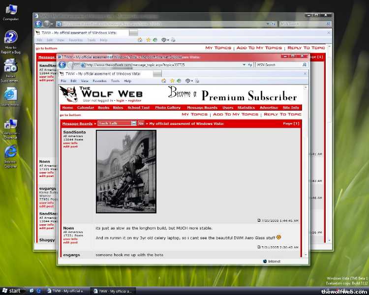
Task: Open the Computer desktop icon
Action: [x=11, y=12]
